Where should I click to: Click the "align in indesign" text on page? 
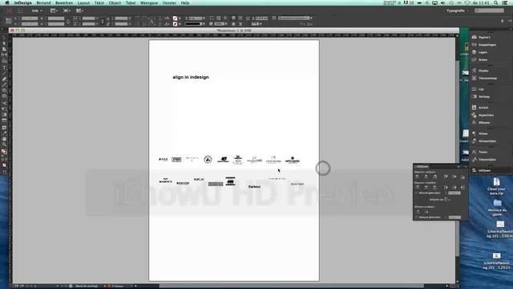(x=191, y=77)
